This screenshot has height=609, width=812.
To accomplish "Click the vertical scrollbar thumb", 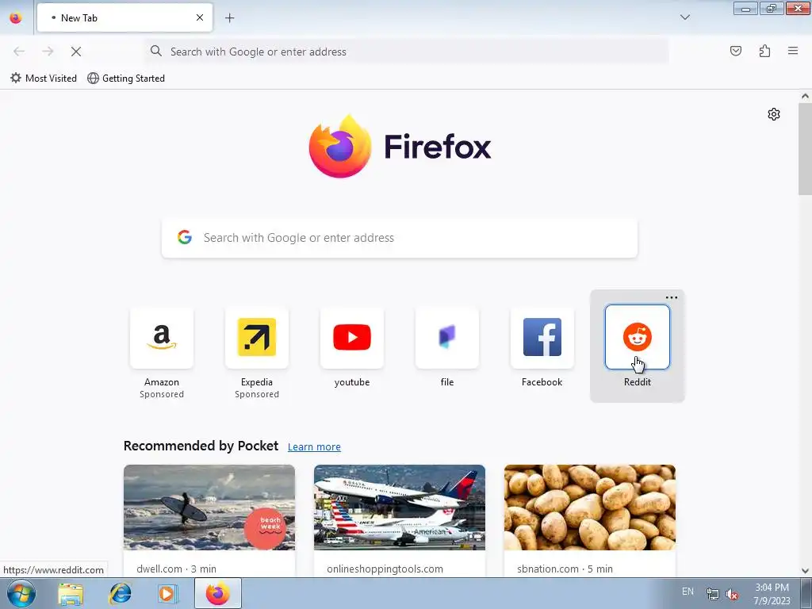I will point(805,149).
